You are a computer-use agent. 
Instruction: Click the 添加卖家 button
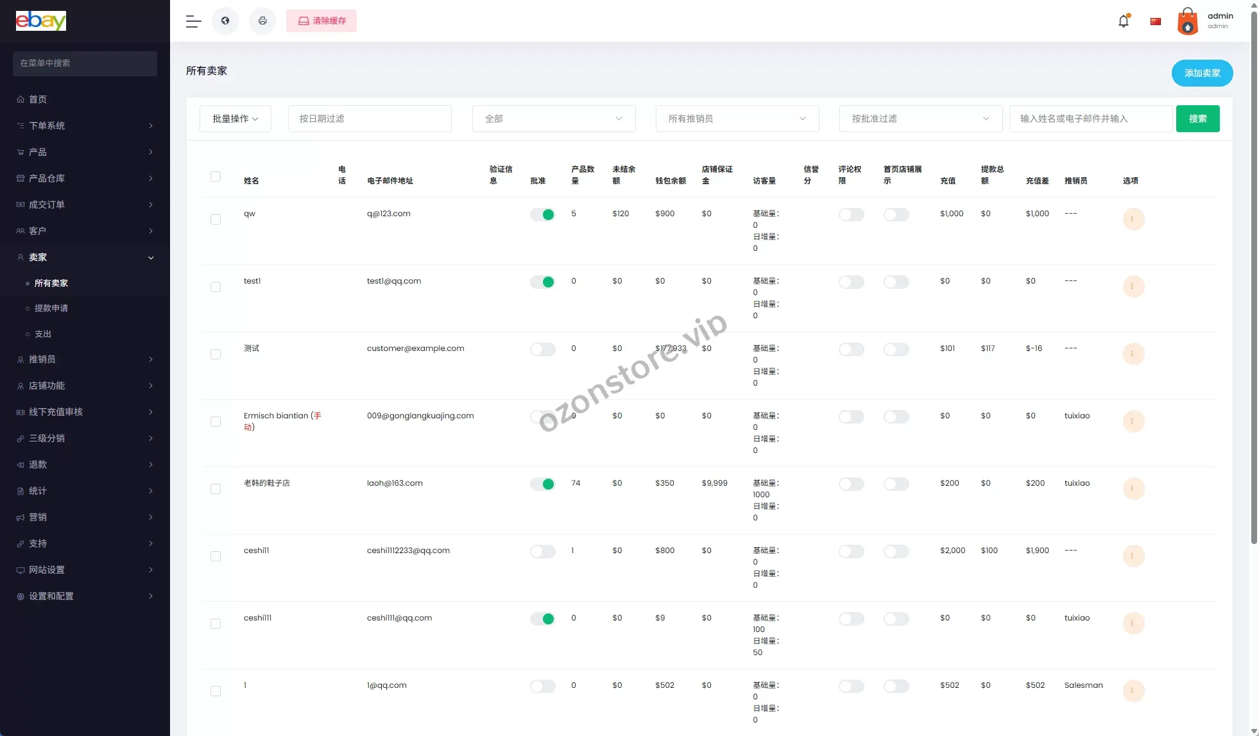1201,73
